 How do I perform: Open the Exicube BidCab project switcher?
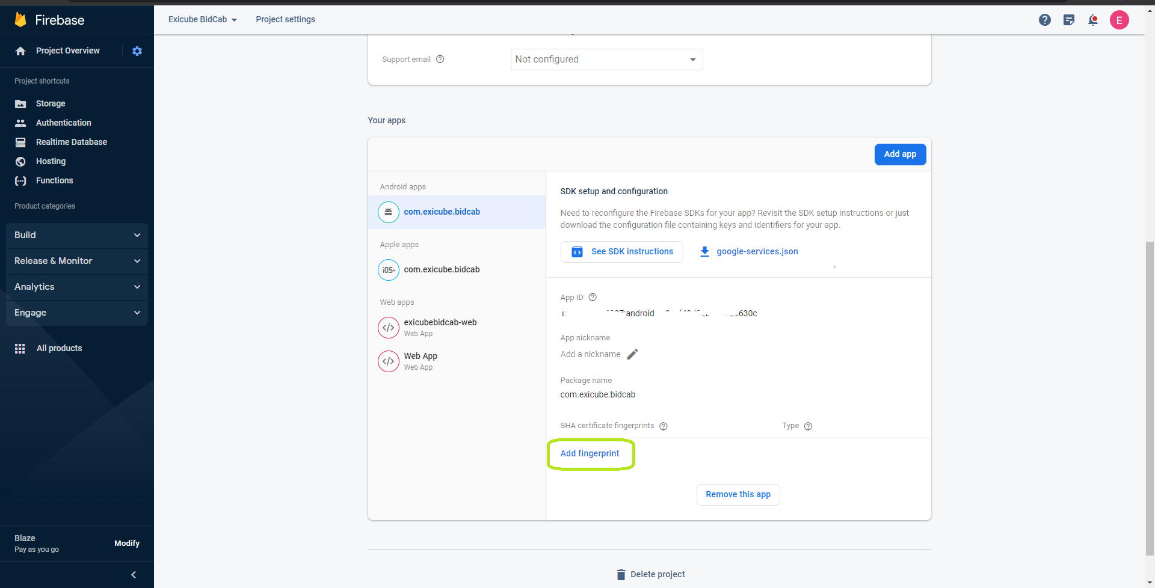click(203, 20)
